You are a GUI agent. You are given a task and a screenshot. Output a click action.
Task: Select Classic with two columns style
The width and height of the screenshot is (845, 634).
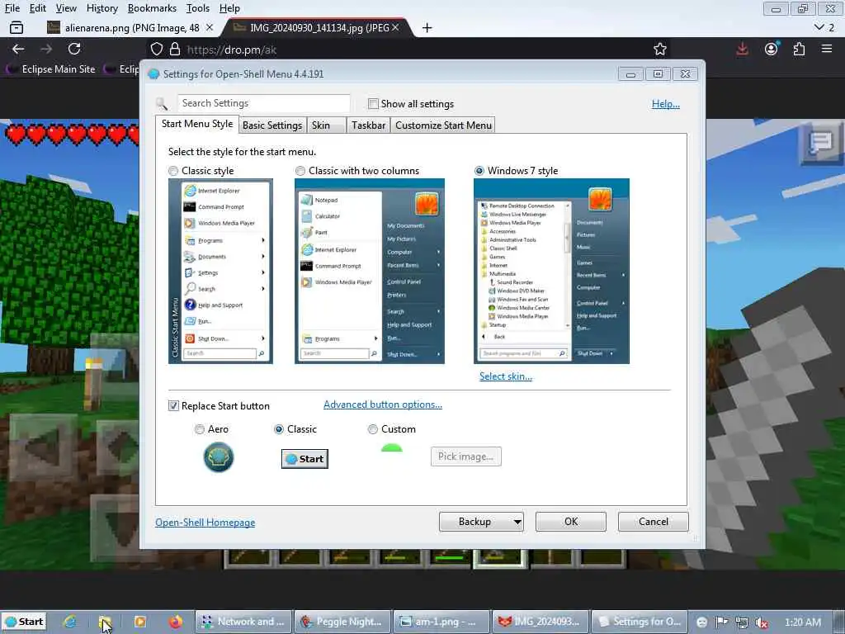coord(300,171)
